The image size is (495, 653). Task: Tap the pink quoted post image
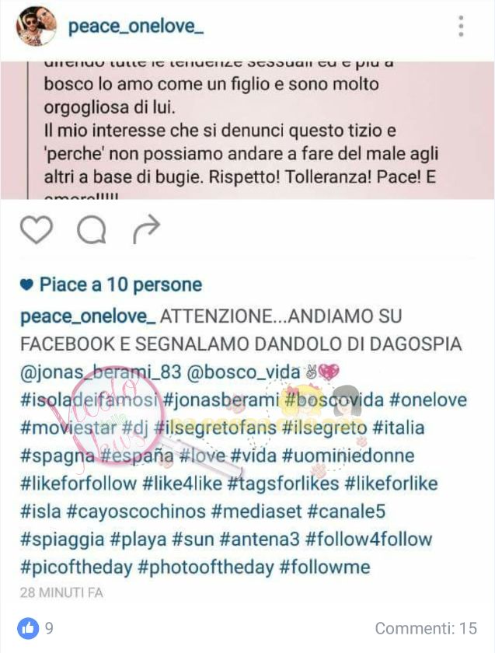tap(247, 131)
